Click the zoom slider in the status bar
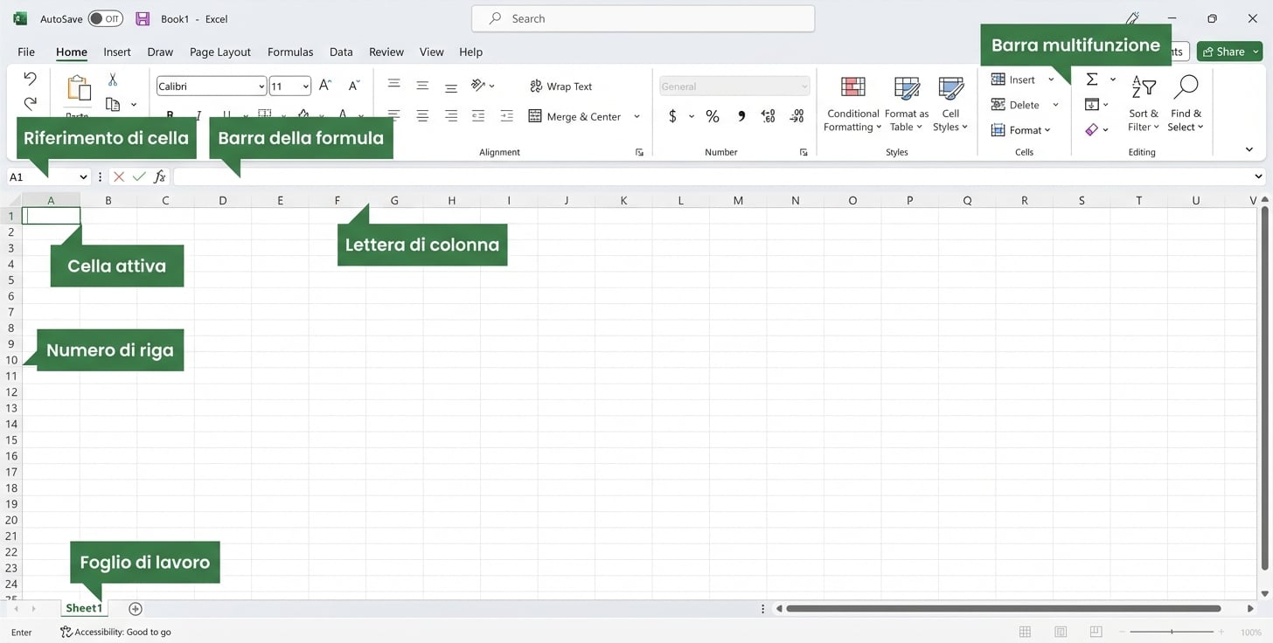The height and width of the screenshot is (643, 1273). (x=1172, y=632)
